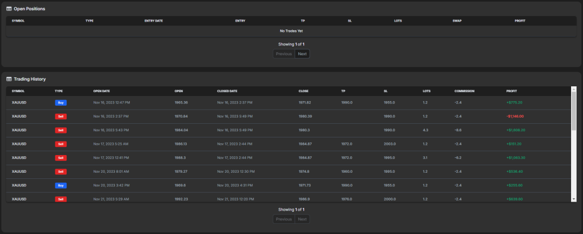Click the Buy badge on the Nov 16 12:47 PM trade
583x234 pixels.
[x=61, y=103]
